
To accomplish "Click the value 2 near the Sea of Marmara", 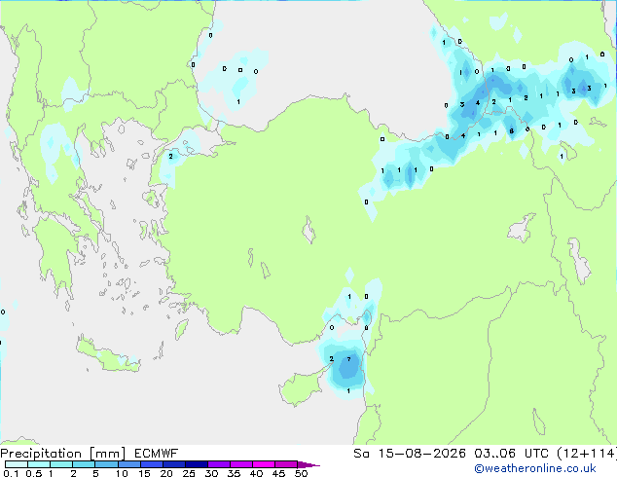I will coord(170,157).
